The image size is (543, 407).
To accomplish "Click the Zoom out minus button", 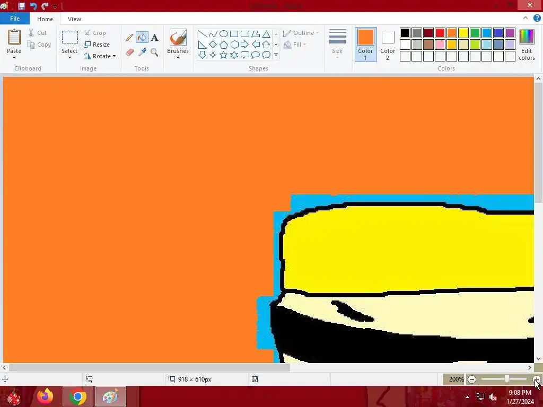I will 471,379.
